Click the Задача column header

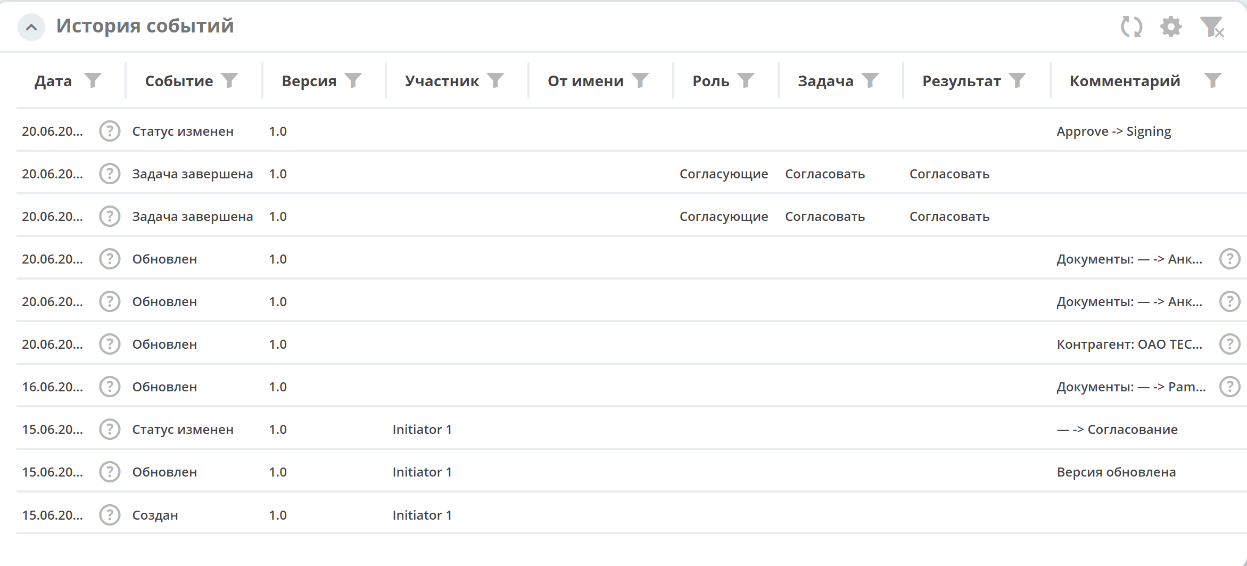click(825, 81)
